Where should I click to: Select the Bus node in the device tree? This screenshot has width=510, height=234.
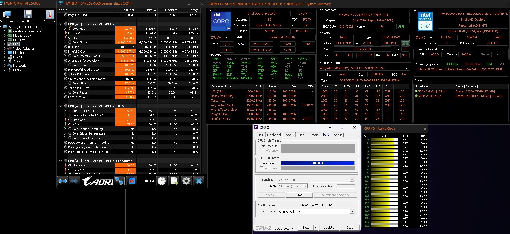tap(16, 44)
